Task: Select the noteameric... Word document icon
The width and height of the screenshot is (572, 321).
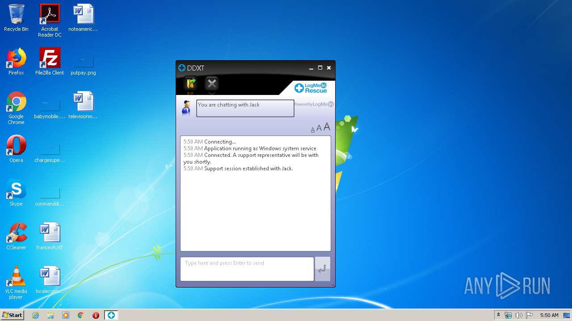Action: pos(83,18)
